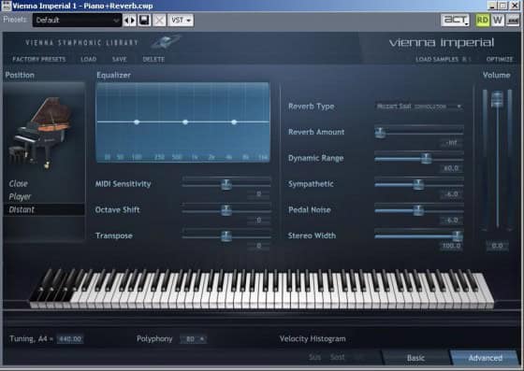The image size is (524, 371).
Task: Click the Volume fader handle
Action: tap(497, 99)
